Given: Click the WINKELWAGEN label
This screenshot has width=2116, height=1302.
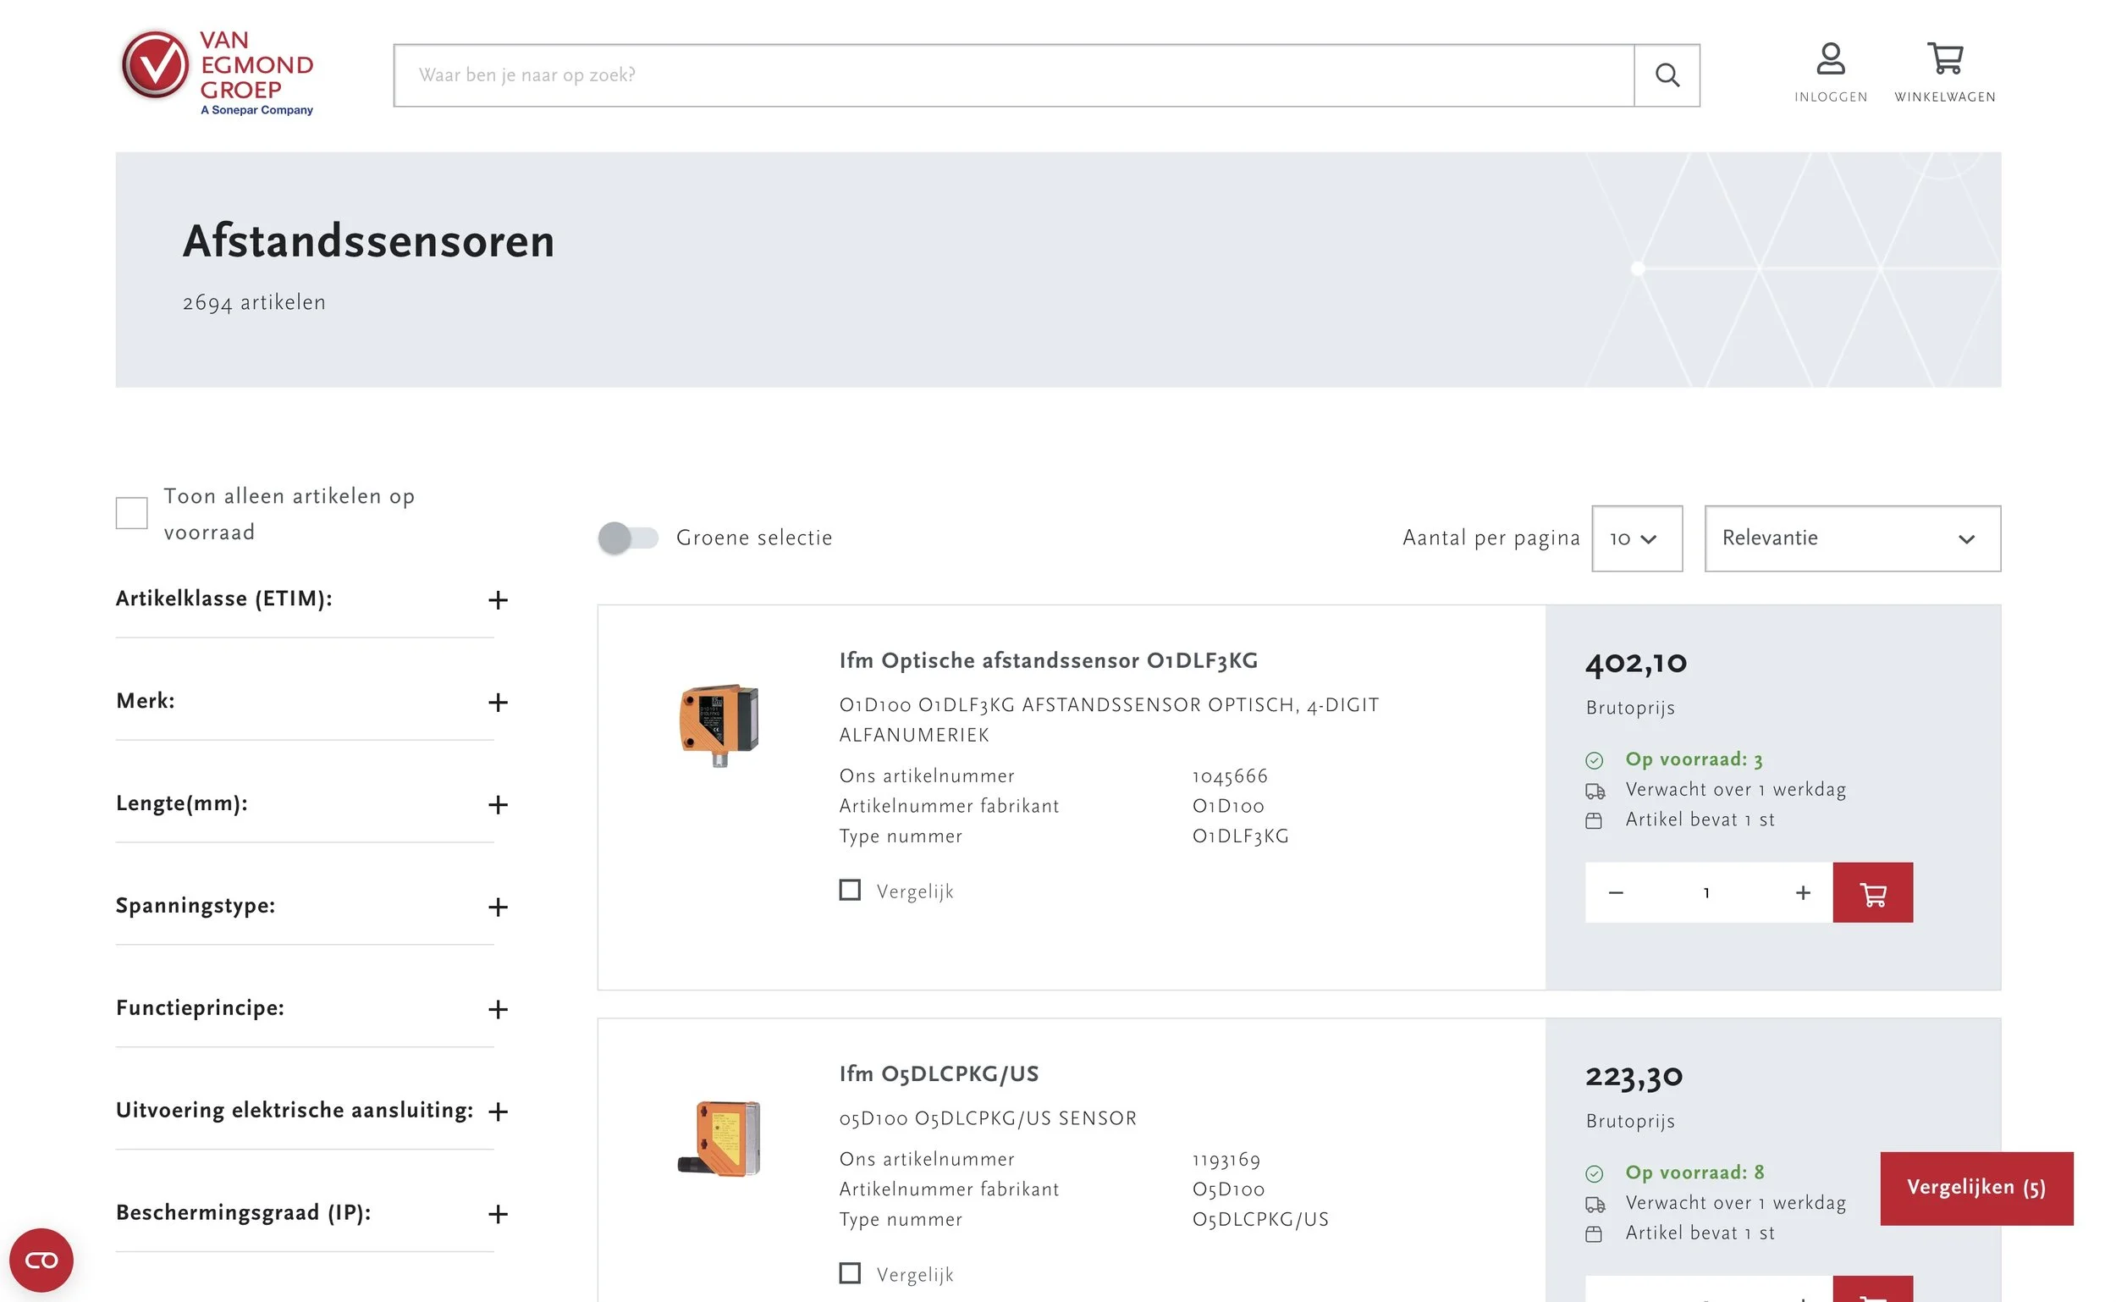Looking at the screenshot, I should click(1945, 97).
